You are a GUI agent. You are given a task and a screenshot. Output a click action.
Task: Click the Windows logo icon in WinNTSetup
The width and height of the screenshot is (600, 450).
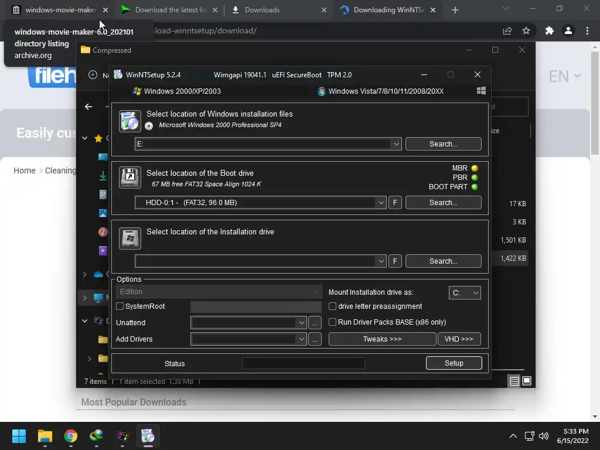click(x=481, y=91)
